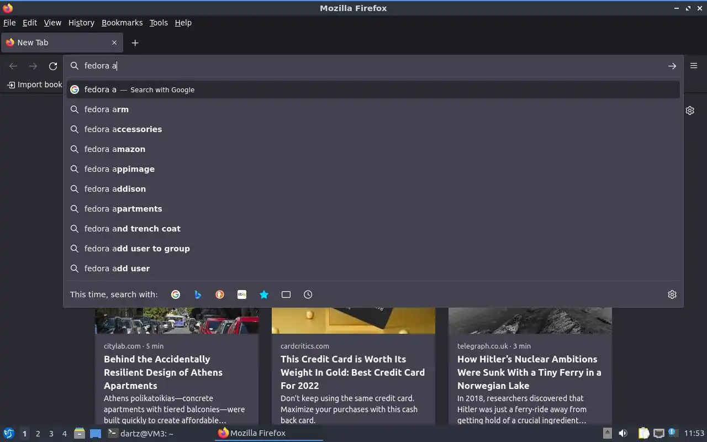Reload the current page
The width and height of the screenshot is (707, 442).
pyautogui.click(x=53, y=66)
